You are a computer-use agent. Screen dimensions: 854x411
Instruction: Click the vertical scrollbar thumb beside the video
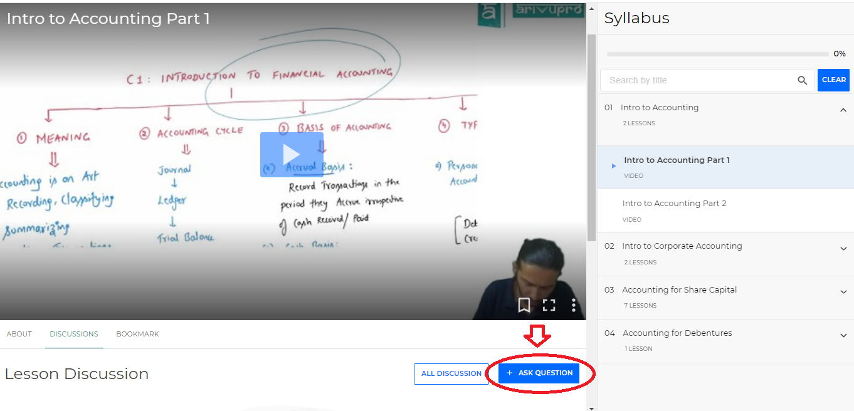tap(591, 137)
